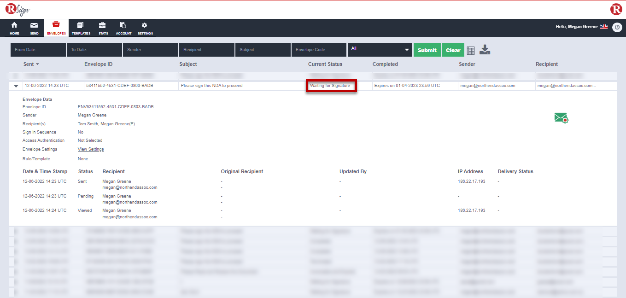This screenshot has width=626, height=298.
Task: Click the 'Tom Smith, Megan Greene(P)' recipients value
Action: tap(106, 124)
